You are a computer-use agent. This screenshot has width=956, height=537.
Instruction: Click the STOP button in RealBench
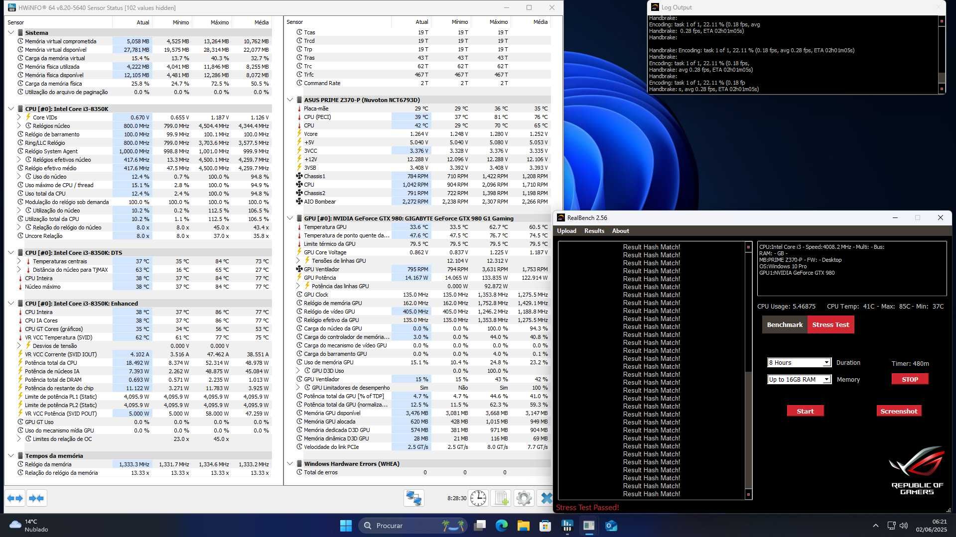click(x=910, y=379)
